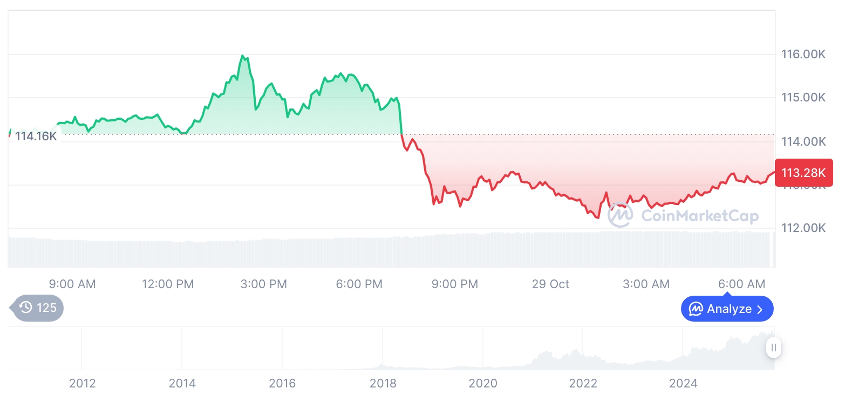This screenshot has width=845, height=395.
Task: Open the 125 history events badge
Action: click(x=38, y=308)
